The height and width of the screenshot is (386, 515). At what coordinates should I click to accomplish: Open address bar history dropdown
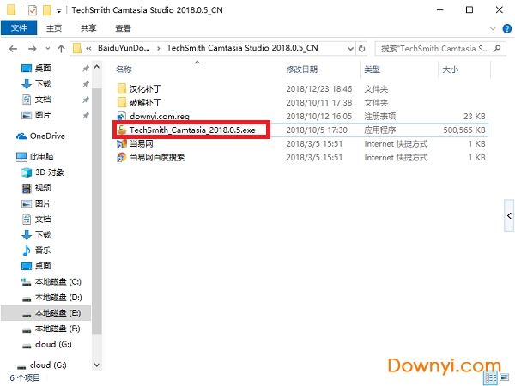[x=350, y=49]
